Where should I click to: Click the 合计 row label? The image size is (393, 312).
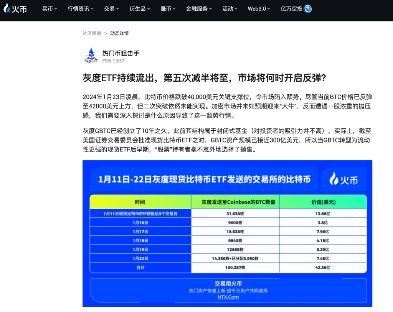[x=140, y=268]
